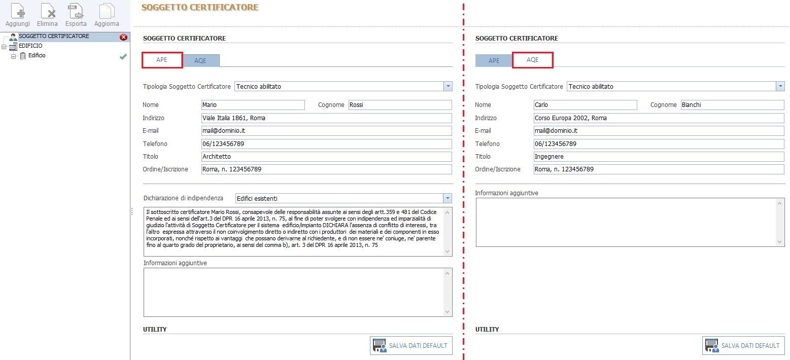Click the green checkmark next to Edificio
This screenshot has width=790, height=360.
coord(123,57)
